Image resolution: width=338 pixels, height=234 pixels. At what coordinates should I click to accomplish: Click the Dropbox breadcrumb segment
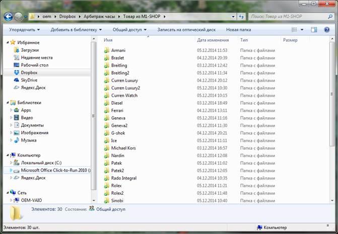pos(67,17)
